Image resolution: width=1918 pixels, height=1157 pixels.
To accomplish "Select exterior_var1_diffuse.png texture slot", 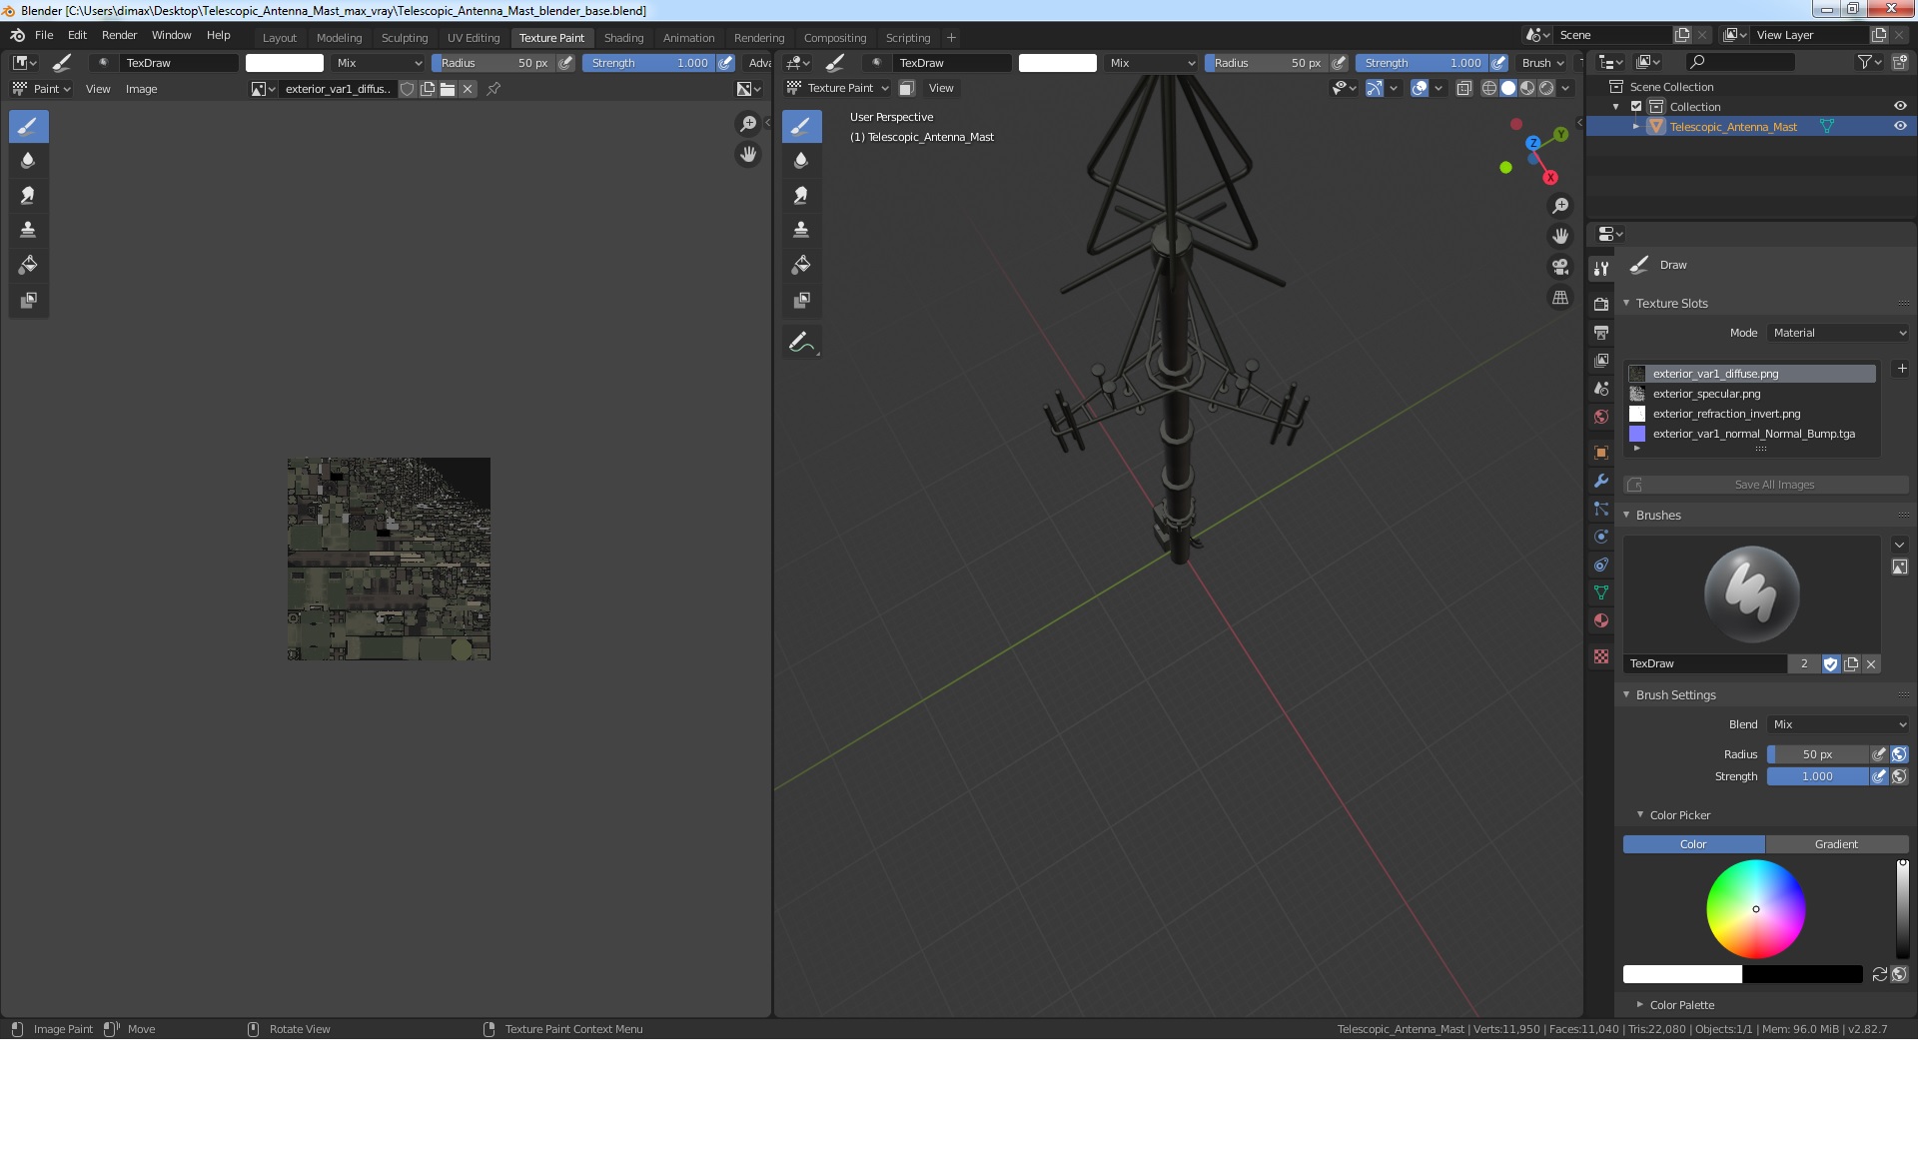I will pos(1756,373).
